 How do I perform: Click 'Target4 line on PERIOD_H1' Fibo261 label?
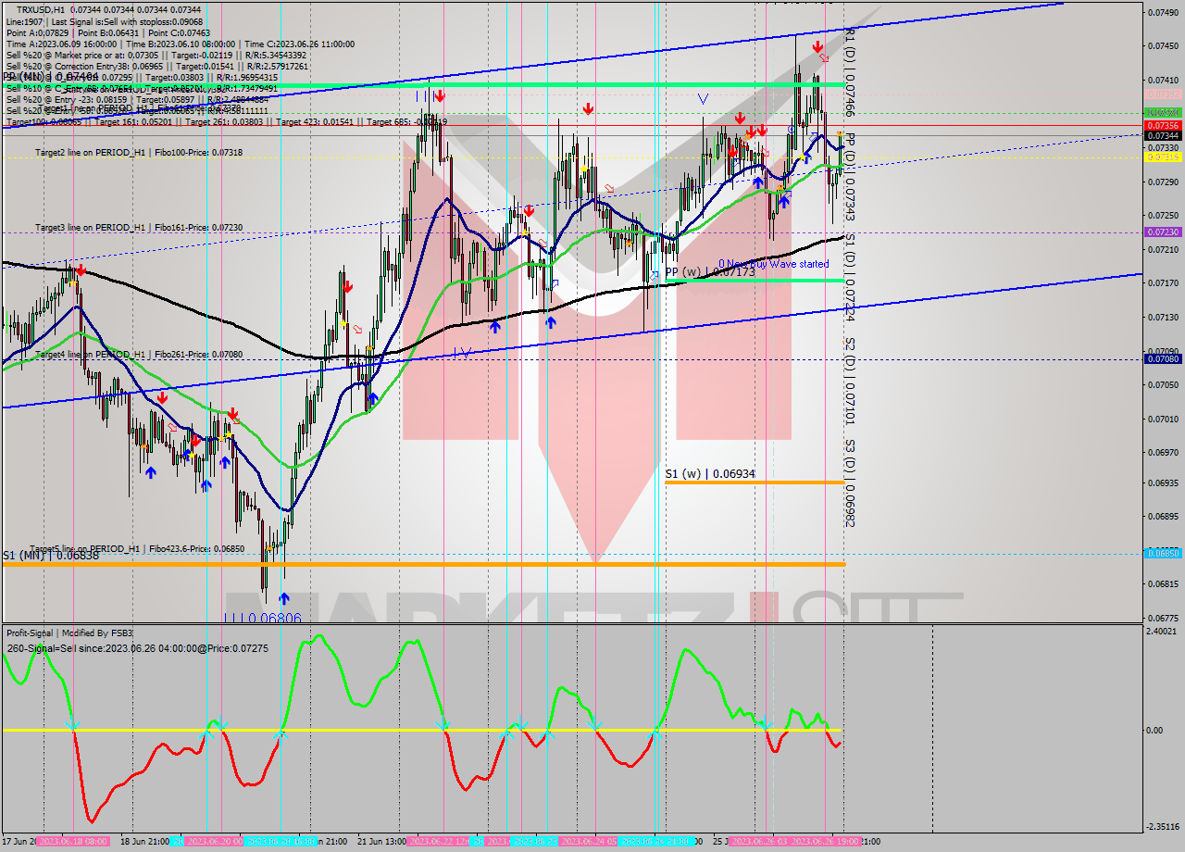[139, 354]
